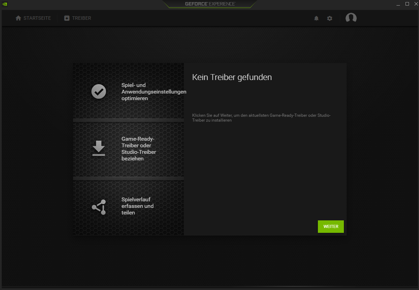The height and width of the screenshot is (290, 419).
Task: Click the 'Klicken Sie auf Weiter' description text
Action: click(261, 118)
